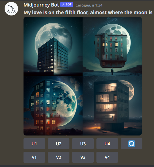The image size is (154, 167).
Task: Upscale the second image with U2
Action: coord(59,144)
